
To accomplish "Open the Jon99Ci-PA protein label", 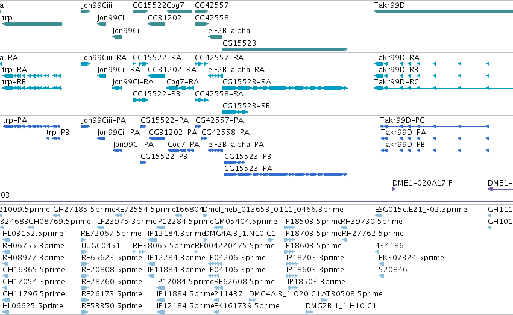I will [133, 145].
